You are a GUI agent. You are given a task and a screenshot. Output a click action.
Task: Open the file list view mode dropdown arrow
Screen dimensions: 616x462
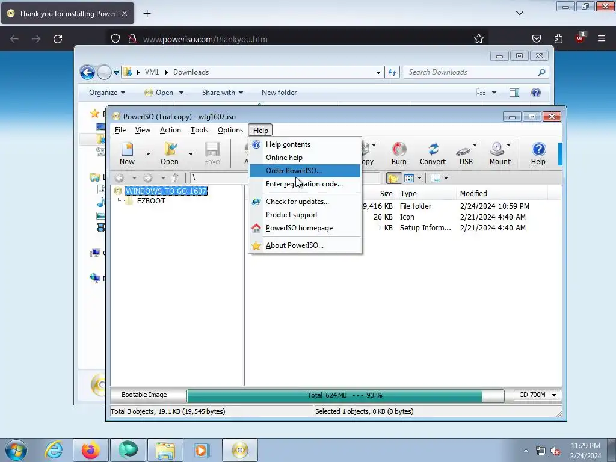(x=419, y=178)
